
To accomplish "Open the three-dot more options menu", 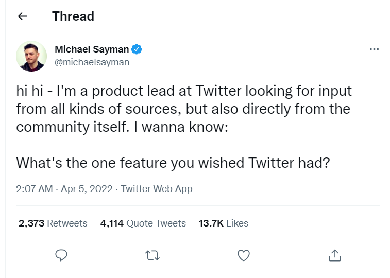I will 375,49.
